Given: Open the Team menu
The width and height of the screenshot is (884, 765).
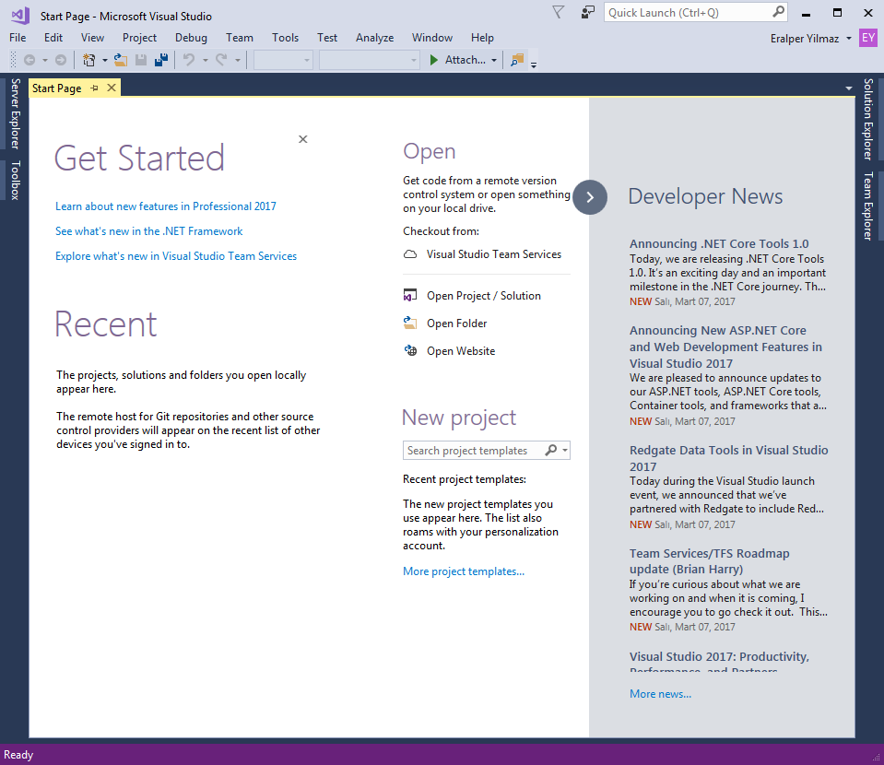Looking at the screenshot, I should pos(240,38).
